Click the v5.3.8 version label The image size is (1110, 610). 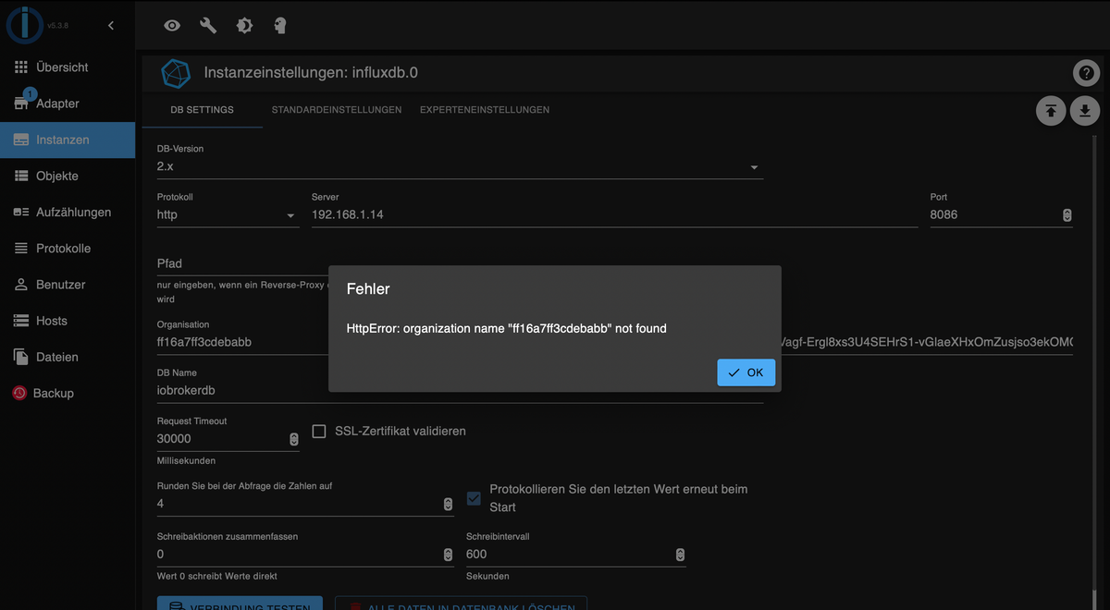coord(58,26)
